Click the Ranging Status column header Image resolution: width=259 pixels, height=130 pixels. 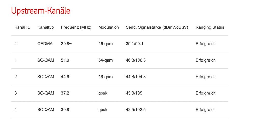[x=210, y=27]
